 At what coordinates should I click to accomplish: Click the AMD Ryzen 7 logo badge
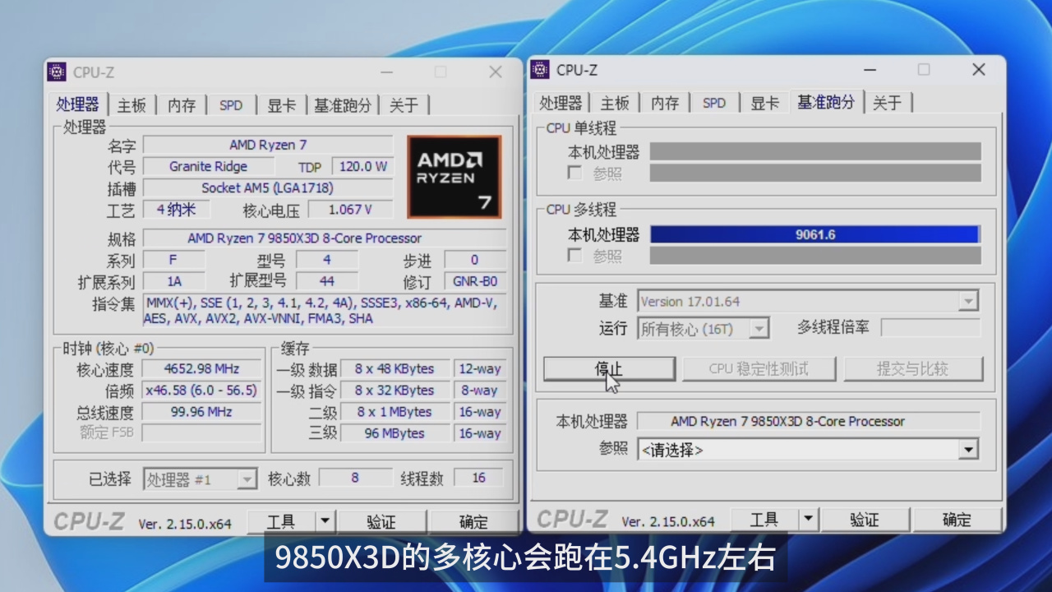[454, 177]
